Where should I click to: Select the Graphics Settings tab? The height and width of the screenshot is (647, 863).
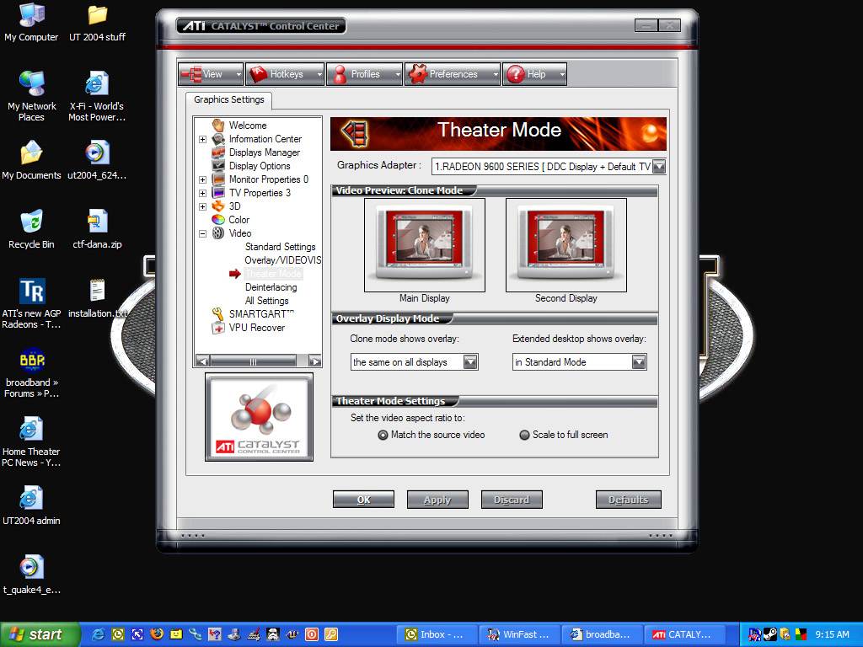tap(229, 99)
